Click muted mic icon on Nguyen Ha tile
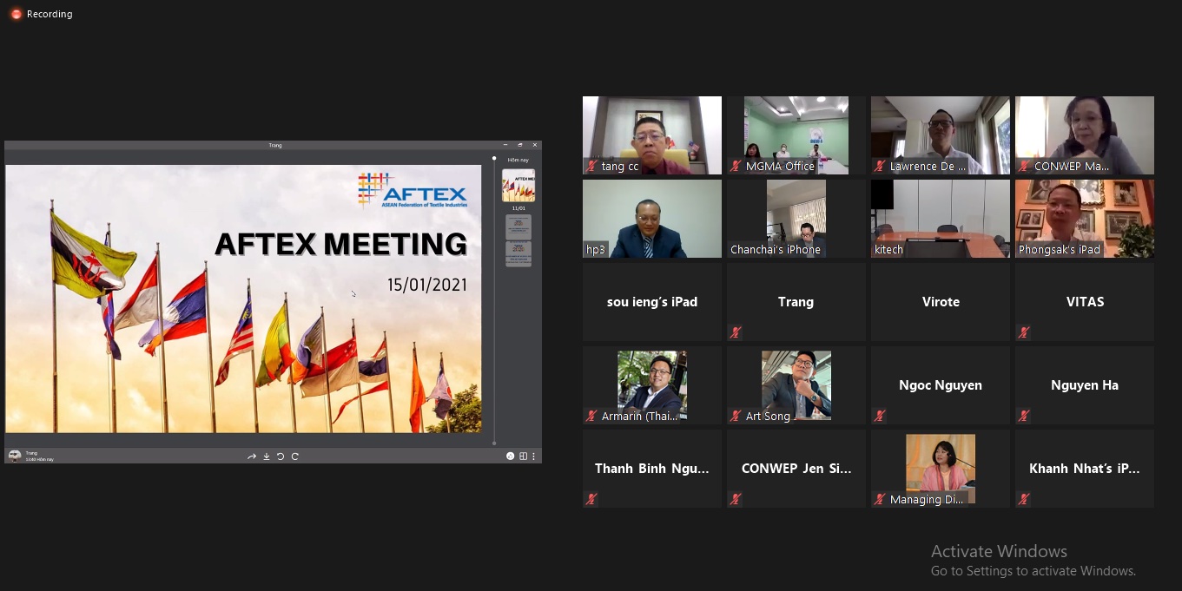Image resolution: width=1182 pixels, height=591 pixels. (1024, 416)
